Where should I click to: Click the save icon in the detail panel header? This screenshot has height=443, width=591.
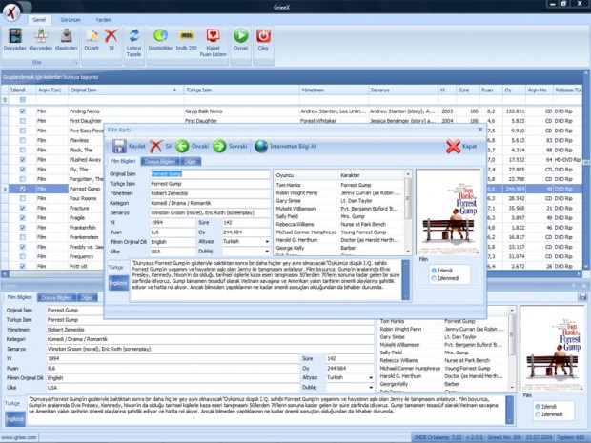(x=582, y=297)
